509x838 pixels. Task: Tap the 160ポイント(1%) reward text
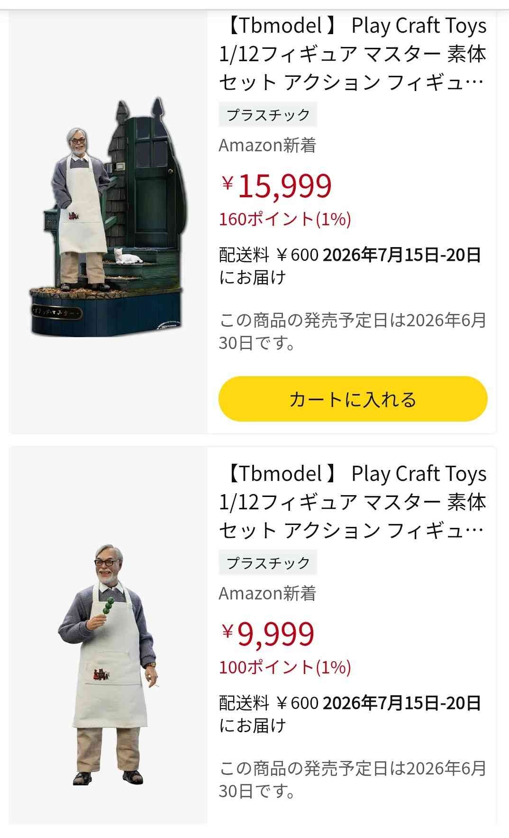pyautogui.click(x=285, y=219)
